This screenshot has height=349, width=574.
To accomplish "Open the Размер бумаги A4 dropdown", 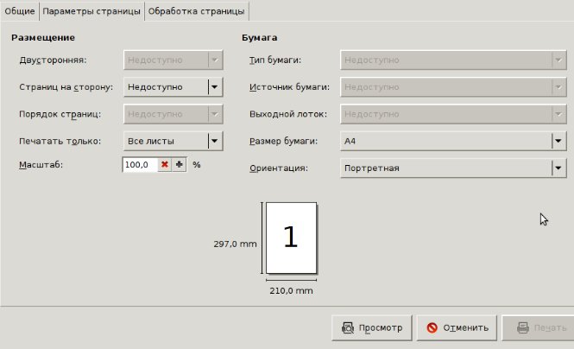I will [x=558, y=141].
